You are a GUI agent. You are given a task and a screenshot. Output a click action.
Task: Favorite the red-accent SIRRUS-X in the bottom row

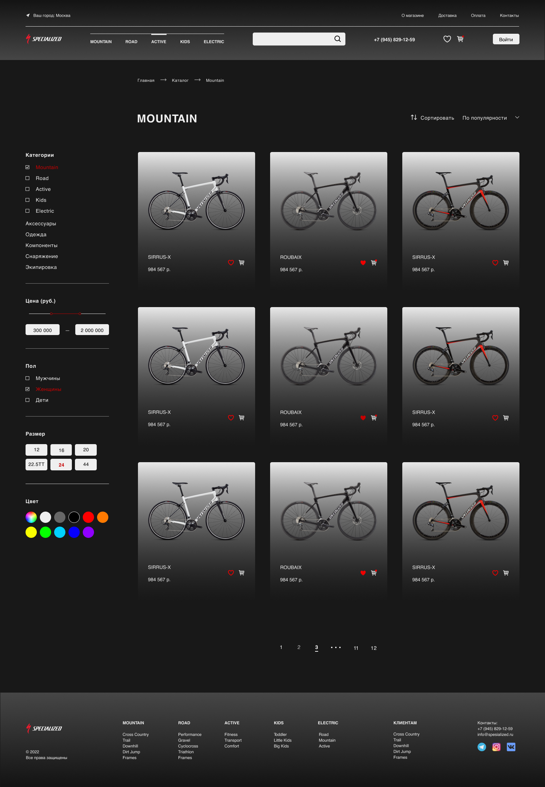(x=495, y=573)
